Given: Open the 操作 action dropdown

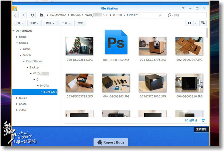Looking at the screenshot, I should tap(50, 23).
